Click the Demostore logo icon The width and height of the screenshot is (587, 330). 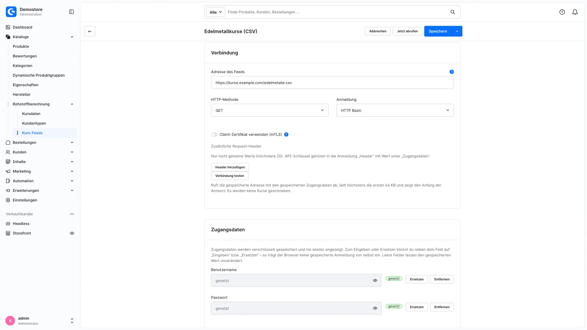click(11, 12)
